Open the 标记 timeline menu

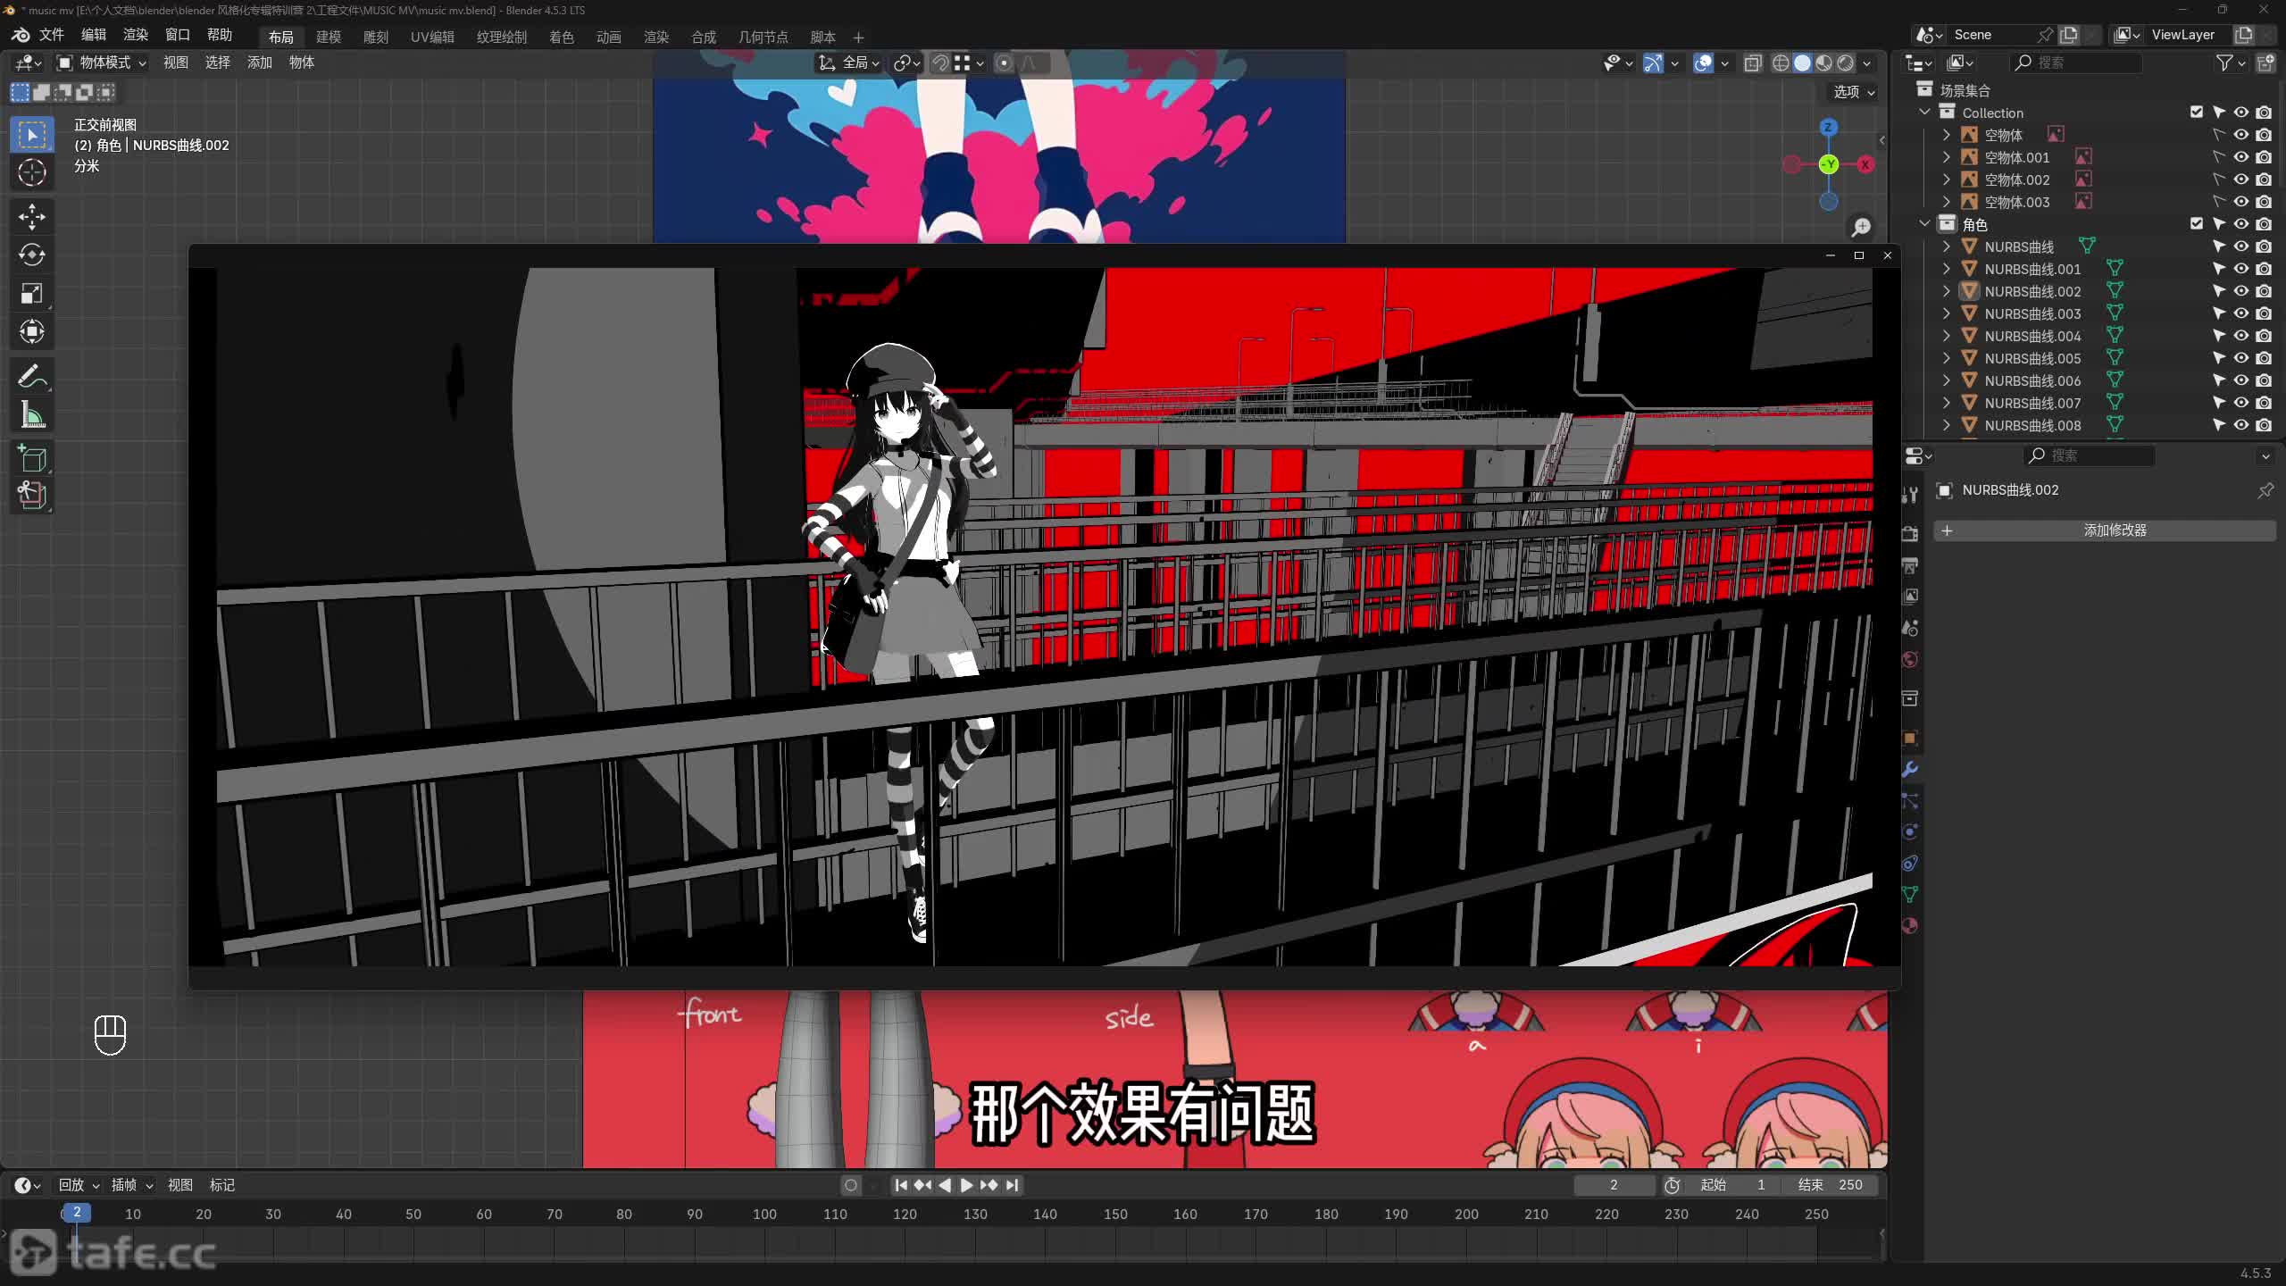click(x=221, y=1185)
